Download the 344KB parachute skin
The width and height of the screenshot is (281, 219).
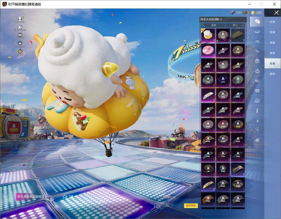(223, 140)
